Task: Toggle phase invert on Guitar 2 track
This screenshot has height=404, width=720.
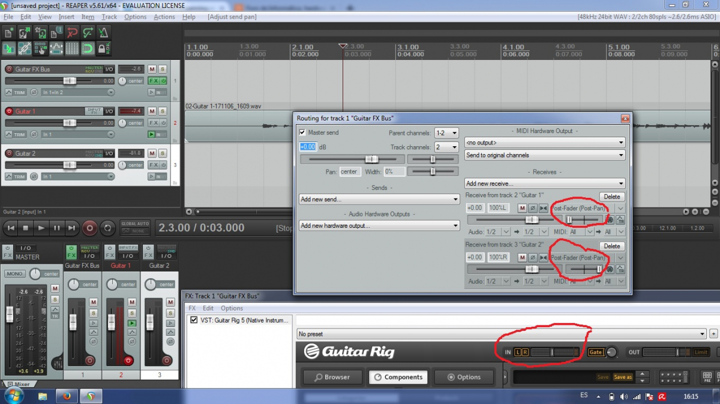Action: (34, 177)
